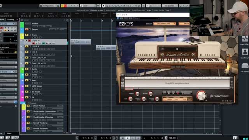
Task: Select the MIDI clip on the I, V, vi, IV track
Action: (x=81, y=42)
